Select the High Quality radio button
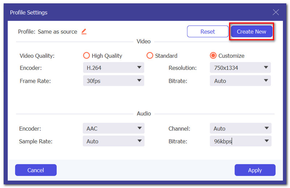 pyautogui.click(x=86, y=56)
